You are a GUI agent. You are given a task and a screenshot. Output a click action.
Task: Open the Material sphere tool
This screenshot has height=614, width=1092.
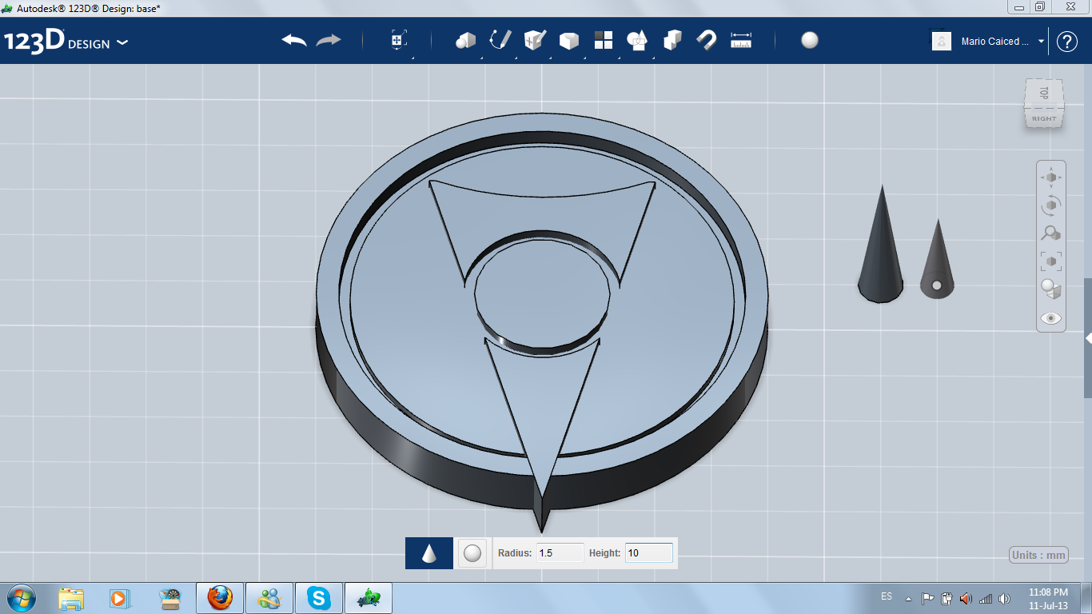(x=810, y=40)
